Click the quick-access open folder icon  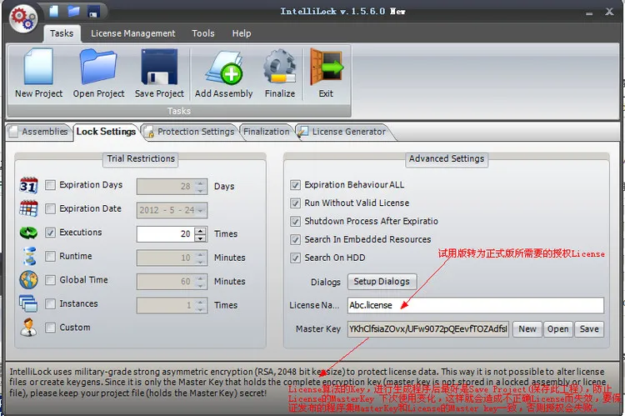coord(73,11)
